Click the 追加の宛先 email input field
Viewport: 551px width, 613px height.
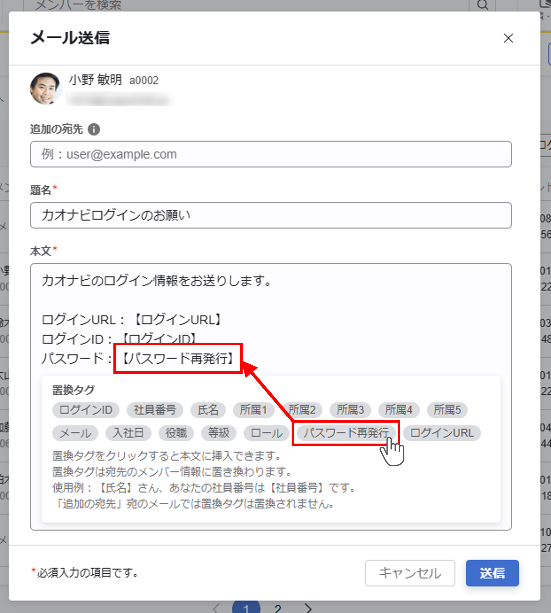pyautogui.click(x=271, y=154)
